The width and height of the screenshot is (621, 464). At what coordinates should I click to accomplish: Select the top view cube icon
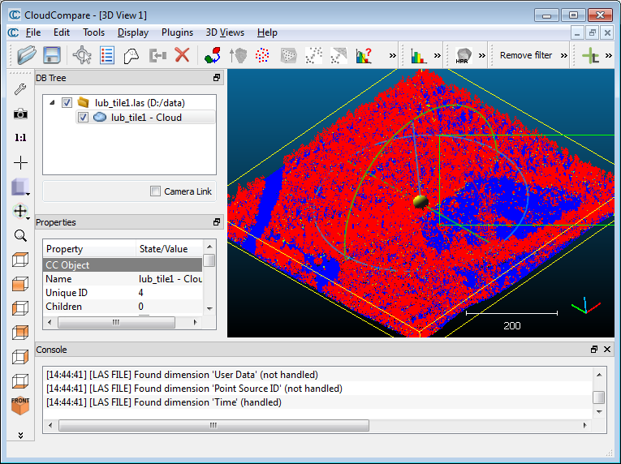coord(20,260)
